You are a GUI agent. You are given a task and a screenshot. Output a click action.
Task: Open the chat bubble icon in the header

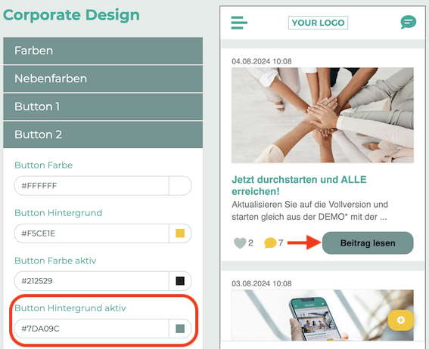coord(409,22)
